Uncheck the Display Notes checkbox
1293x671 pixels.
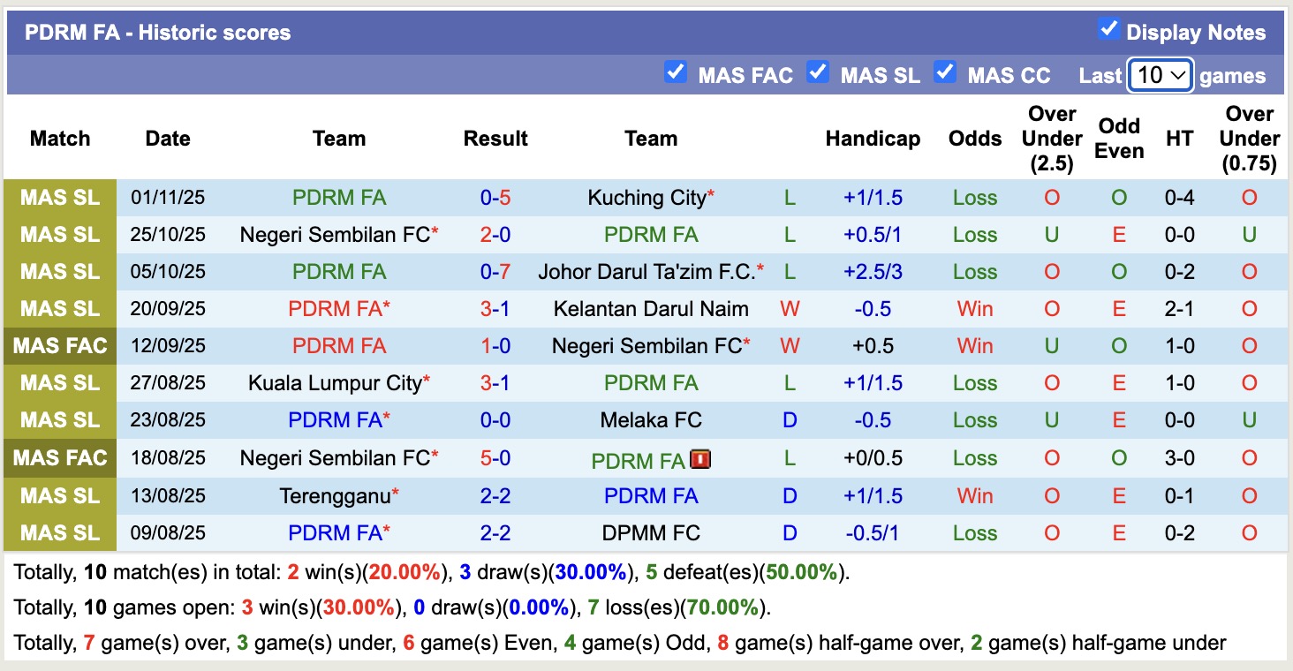coord(1108,28)
